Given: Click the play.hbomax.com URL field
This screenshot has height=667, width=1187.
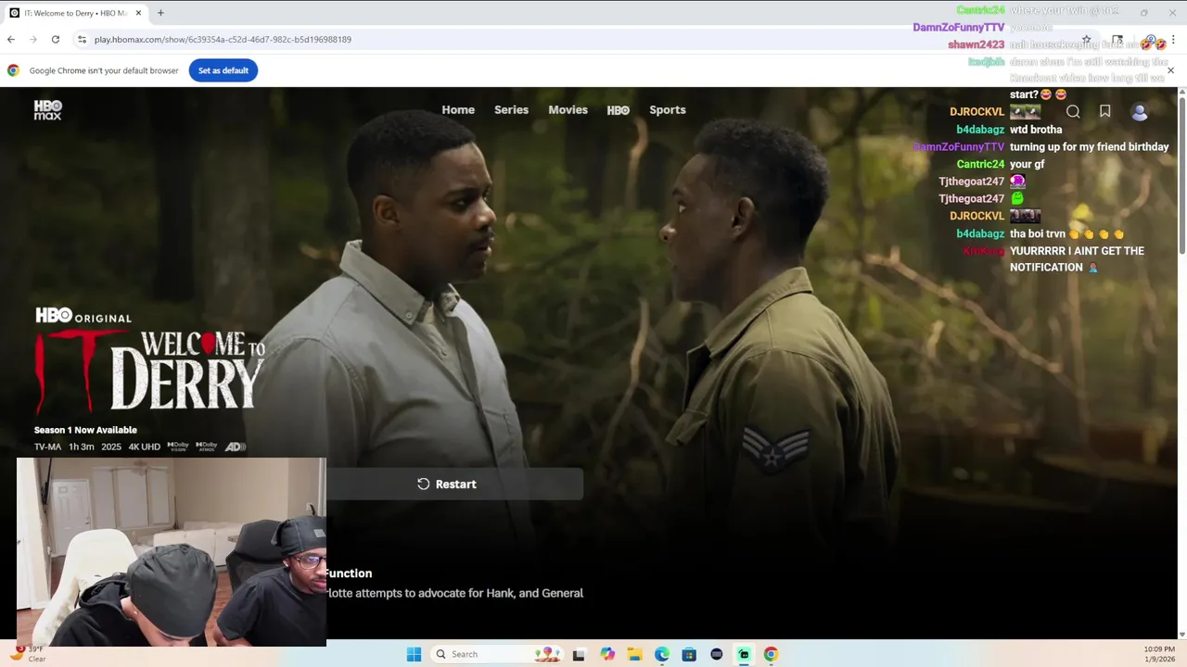Looking at the screenshot, I should (x=223, y=39).
